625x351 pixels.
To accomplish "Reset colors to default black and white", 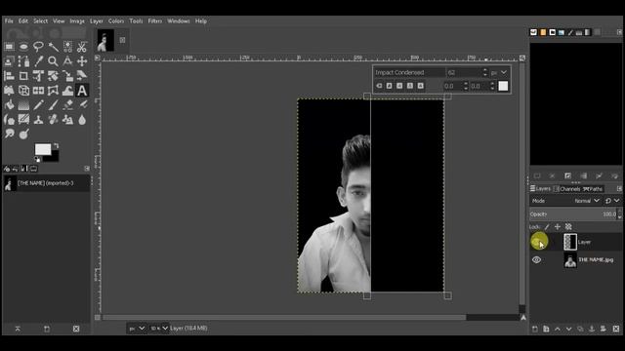I will [x=37, y=159].
